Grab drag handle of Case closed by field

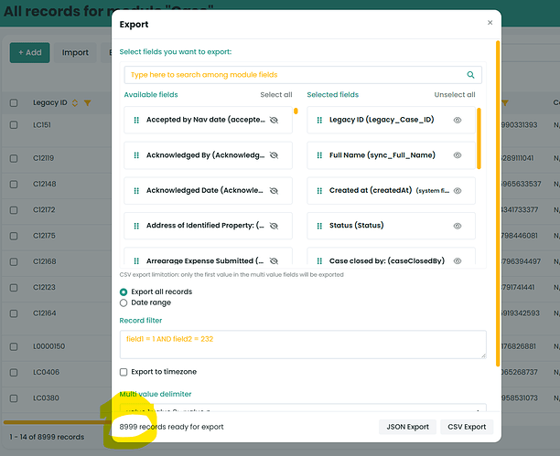[x=319, y=260]
